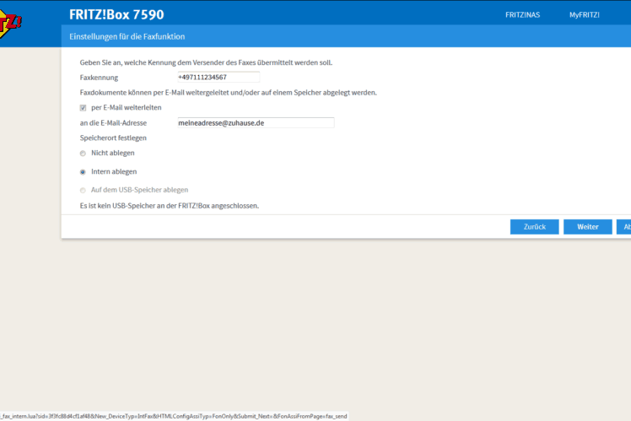Viewport: 631px width, 421px height.
Task: Toggle the 'per E-Mail weiterleiten' checkbox
Action: pos(83,108)
